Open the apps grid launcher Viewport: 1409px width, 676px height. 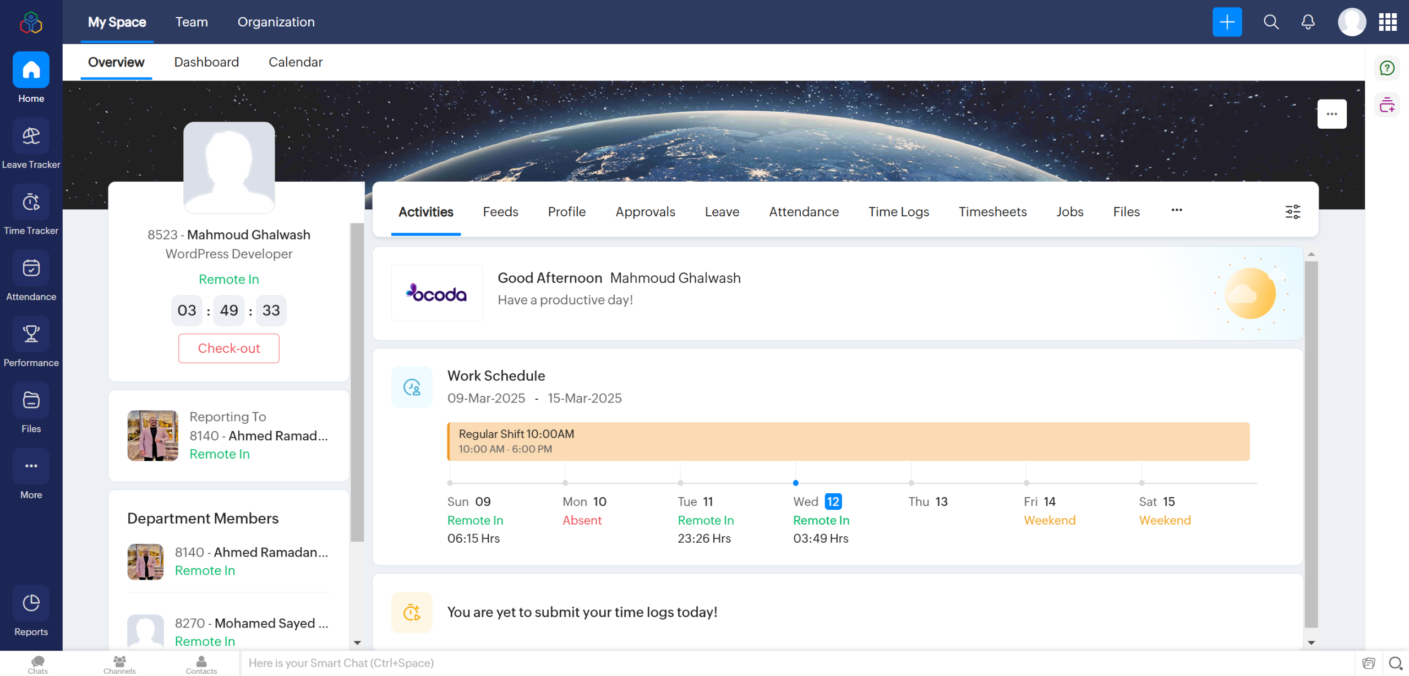point(1388,22)
